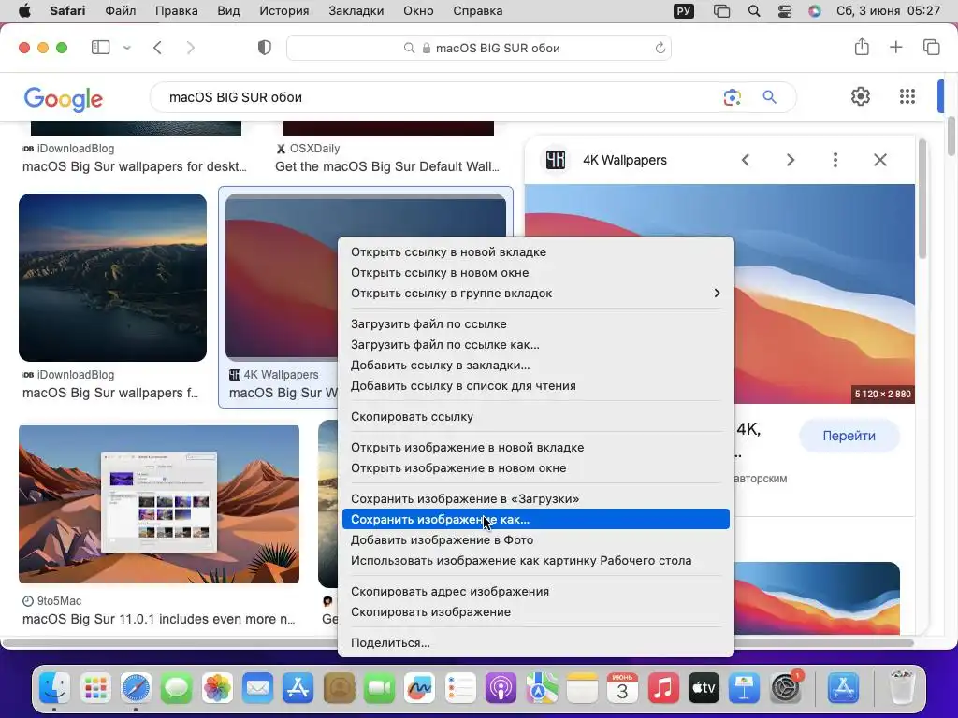Open the Apple menu
958x718 pixels.
pos(24,11)
